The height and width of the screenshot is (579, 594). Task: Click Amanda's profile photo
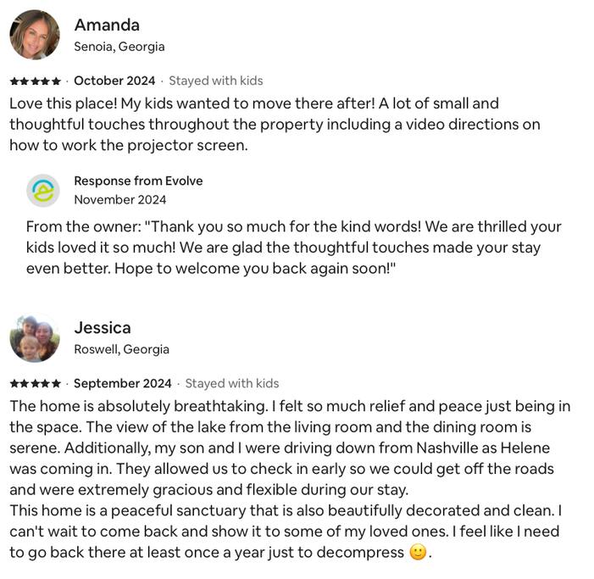point(35,35)
